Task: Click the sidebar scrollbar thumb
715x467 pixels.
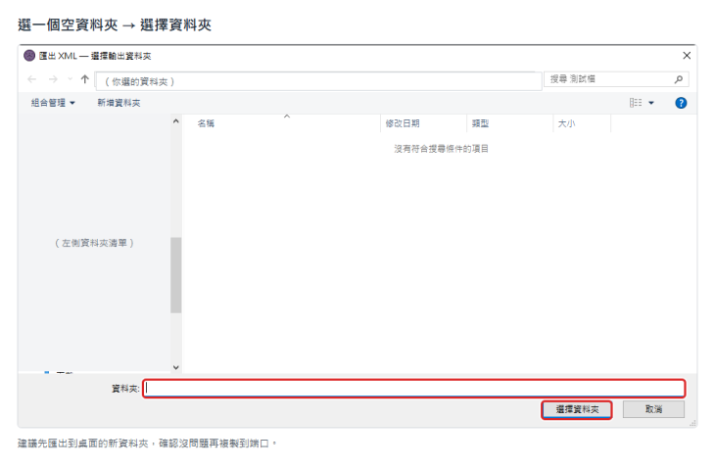Action: (x=176, y=275)
